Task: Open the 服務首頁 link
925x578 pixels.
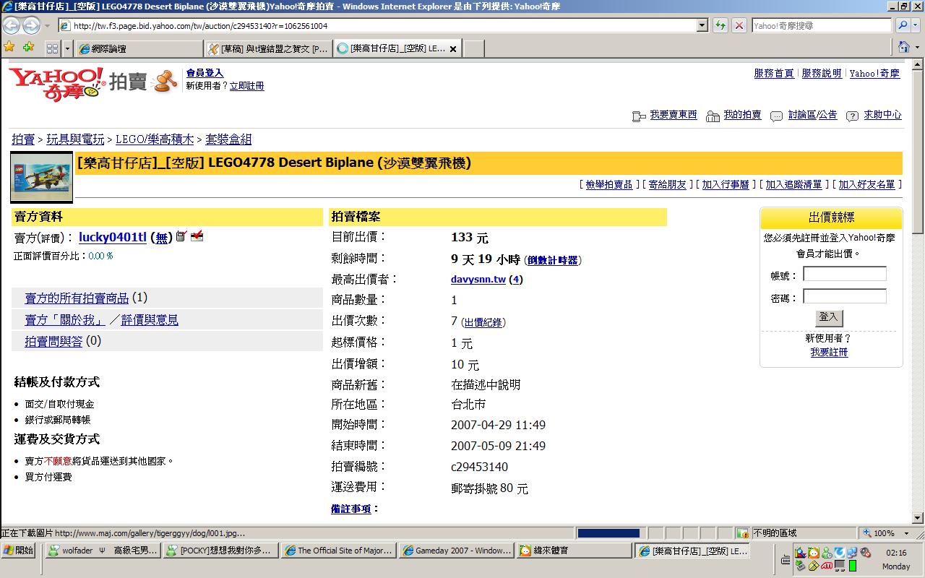Action: (x=773, y=74)
